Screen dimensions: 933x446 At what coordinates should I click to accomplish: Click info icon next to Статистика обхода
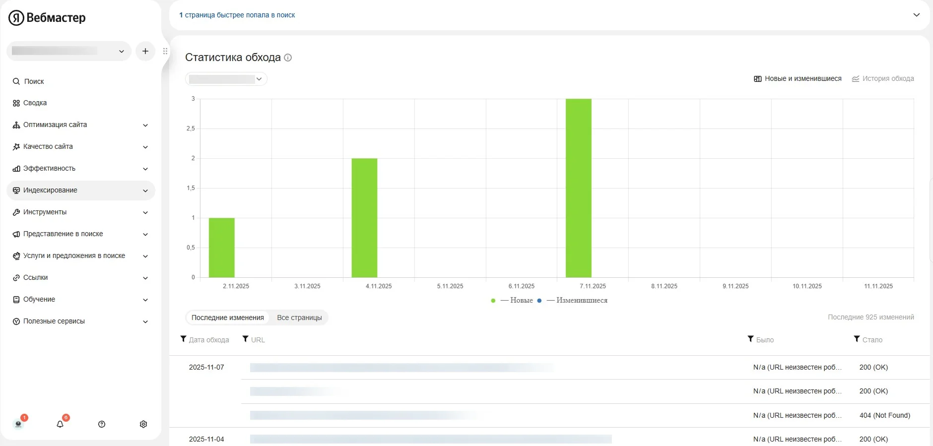pos(288,58)
